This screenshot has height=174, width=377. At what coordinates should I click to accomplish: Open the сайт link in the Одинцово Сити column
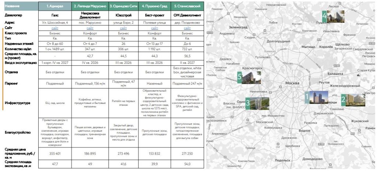point(123,28)
